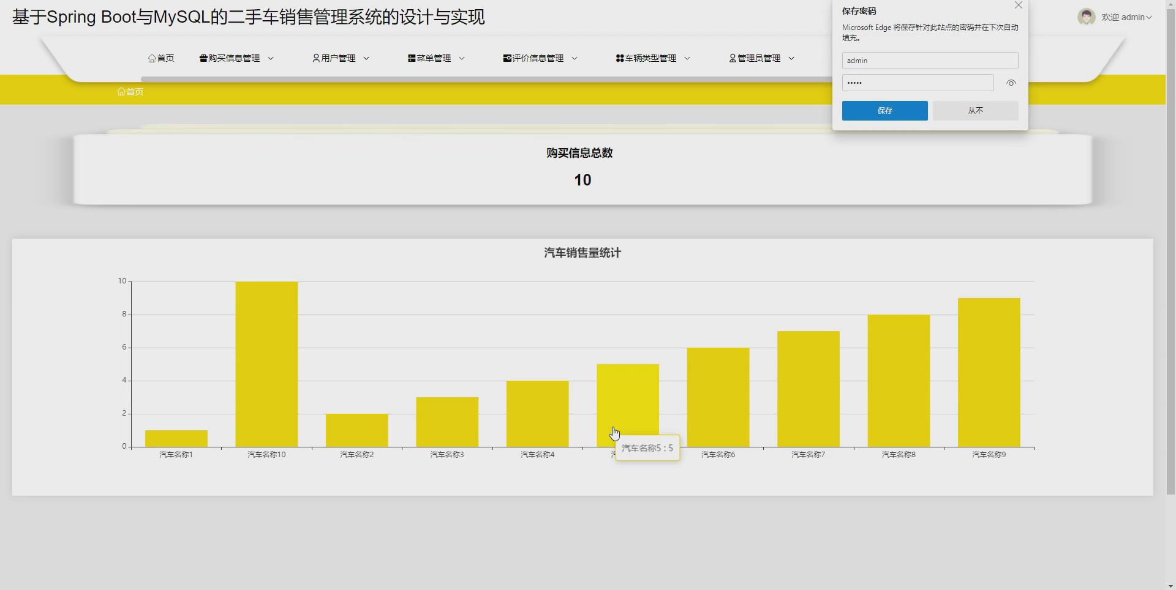Click the admin avatar picture

(1087, 17)
